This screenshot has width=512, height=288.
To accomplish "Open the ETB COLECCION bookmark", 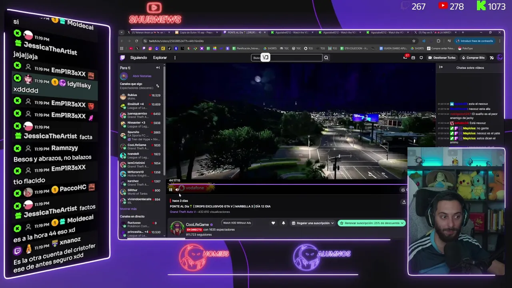I will pos(354,48).
